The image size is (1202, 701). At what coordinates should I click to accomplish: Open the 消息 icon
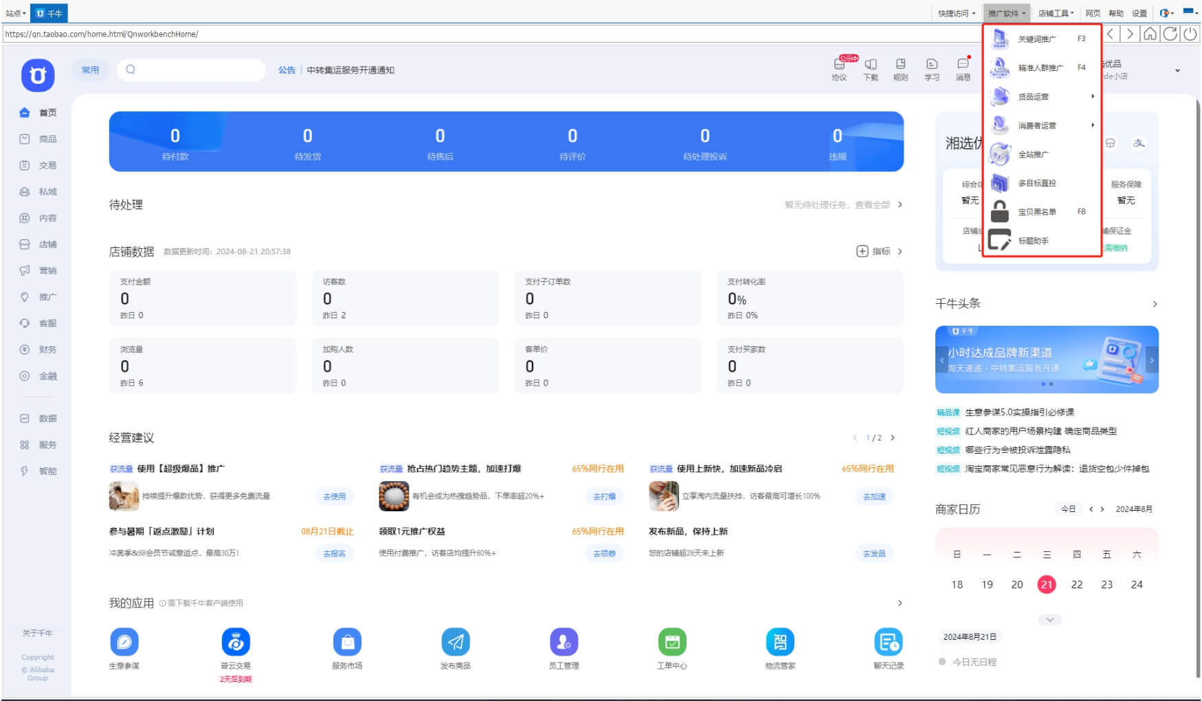pyautogui.click(x=964, y=69)
